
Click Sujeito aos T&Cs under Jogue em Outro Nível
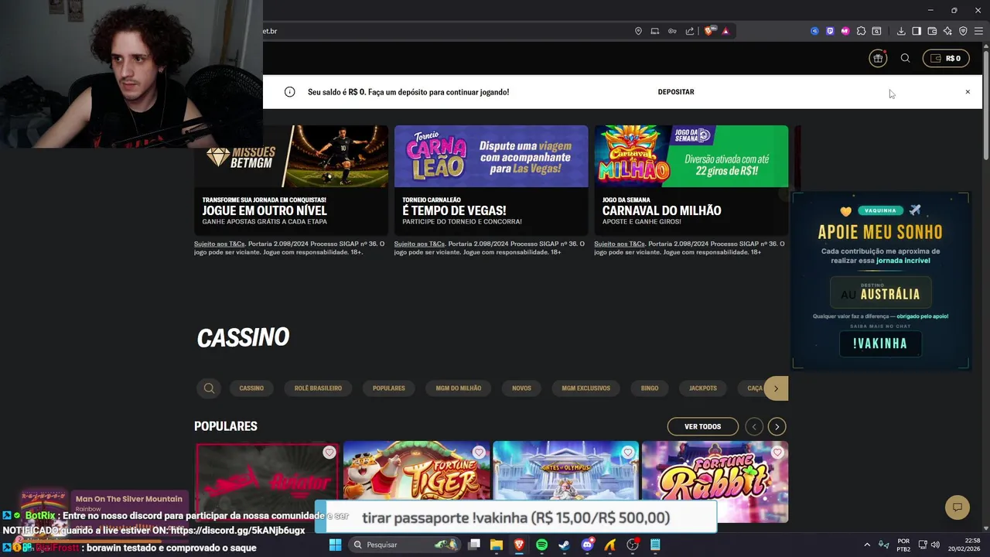coord(220,244)
